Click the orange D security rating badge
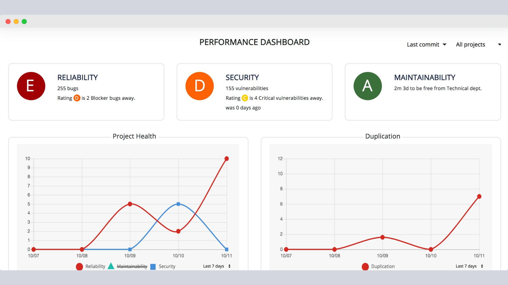 pyautogui.click(x=199, y=86)
